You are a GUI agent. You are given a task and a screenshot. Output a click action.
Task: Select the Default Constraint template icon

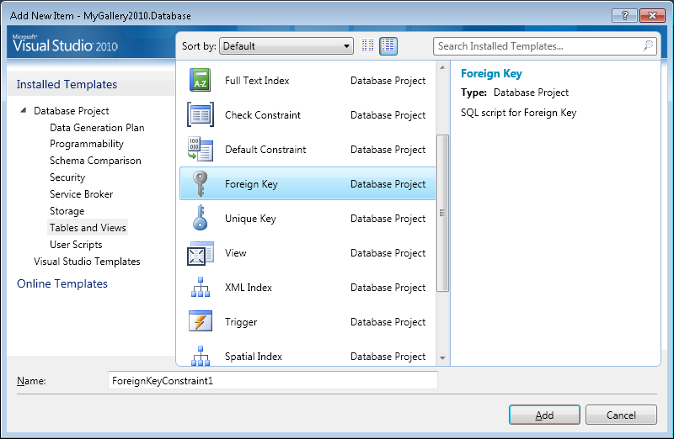click(x=201, y=149)
